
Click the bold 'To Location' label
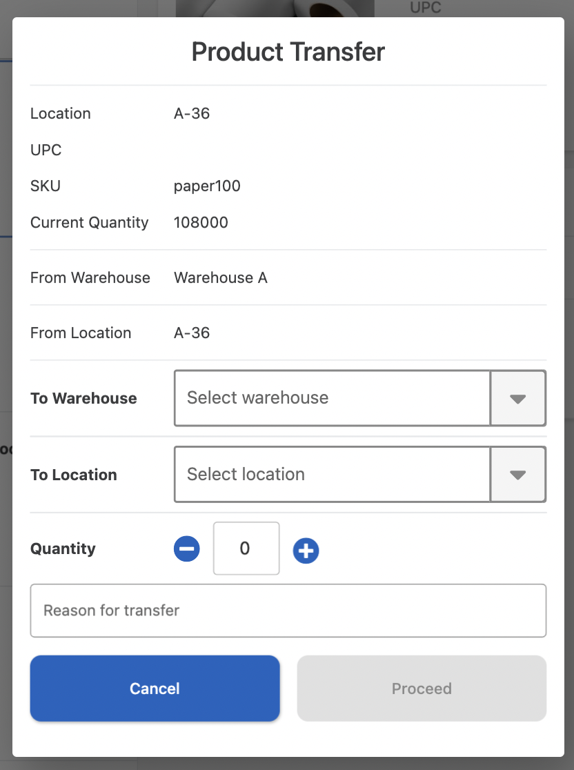click(74, 475)
